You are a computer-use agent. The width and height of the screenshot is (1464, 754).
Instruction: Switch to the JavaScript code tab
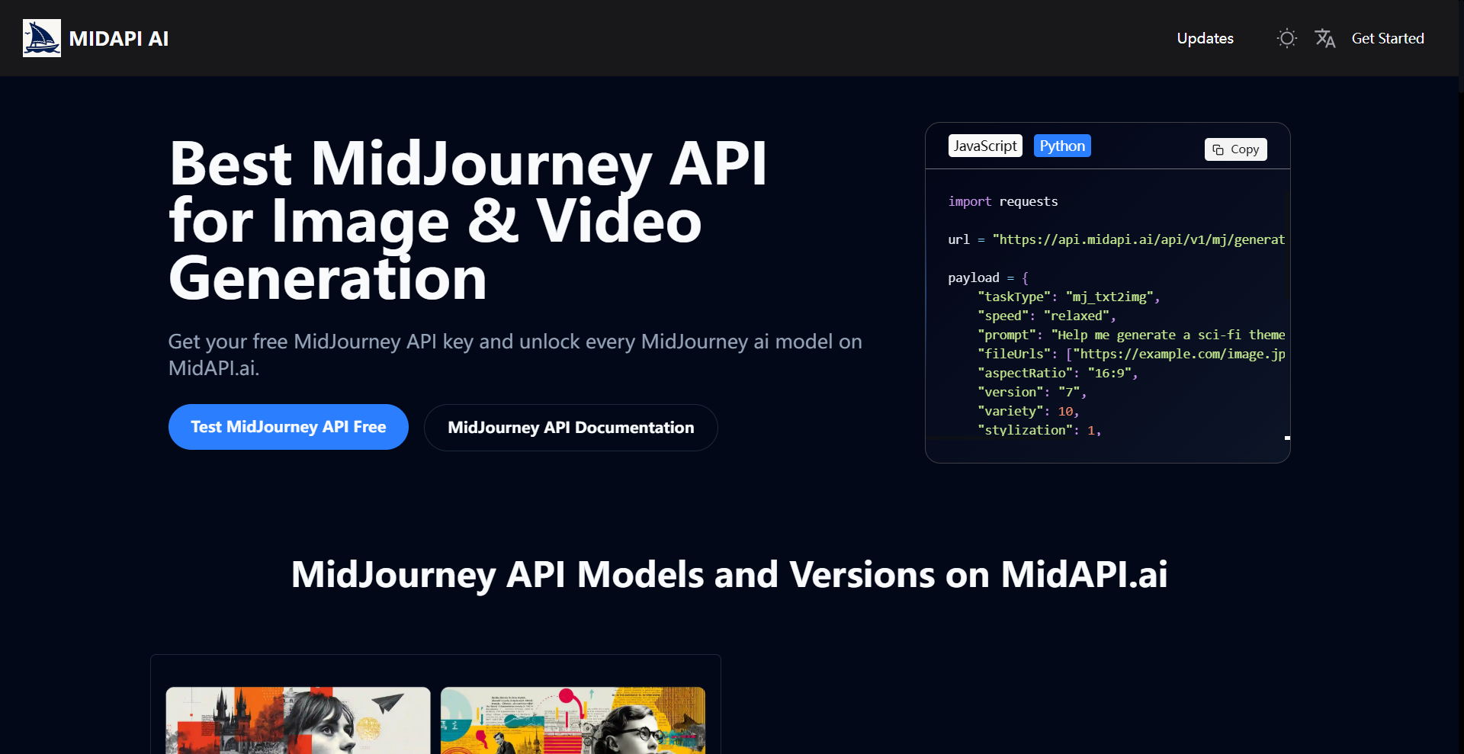point(985,145)
